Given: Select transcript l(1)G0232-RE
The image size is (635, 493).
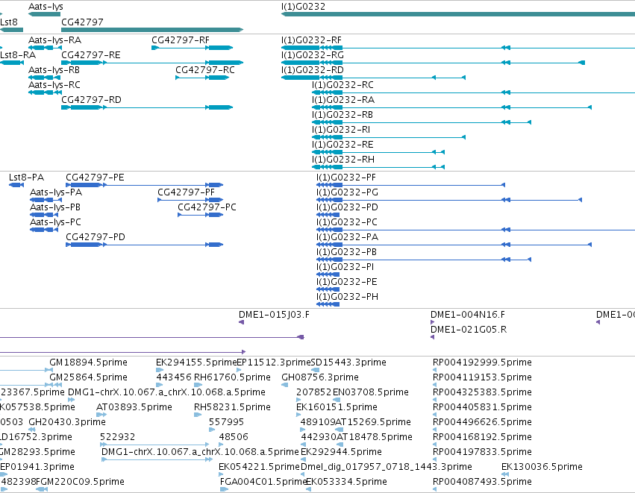Looking at the screenshot, I should point(378,152).
